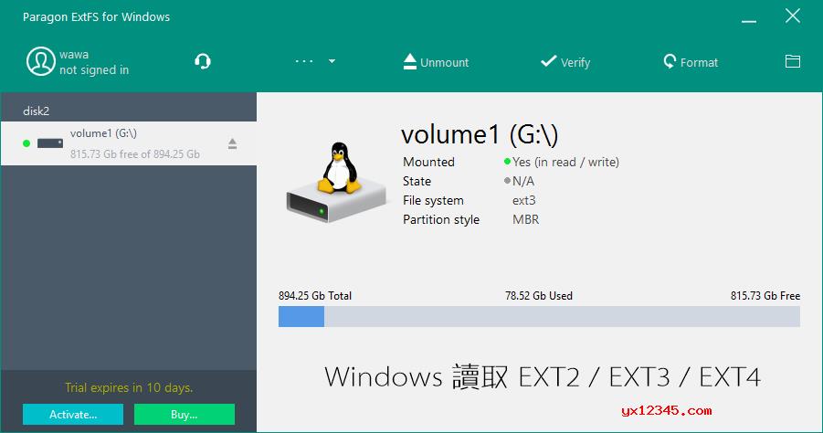Click the 'MBR' partition style value

point(525,219)
